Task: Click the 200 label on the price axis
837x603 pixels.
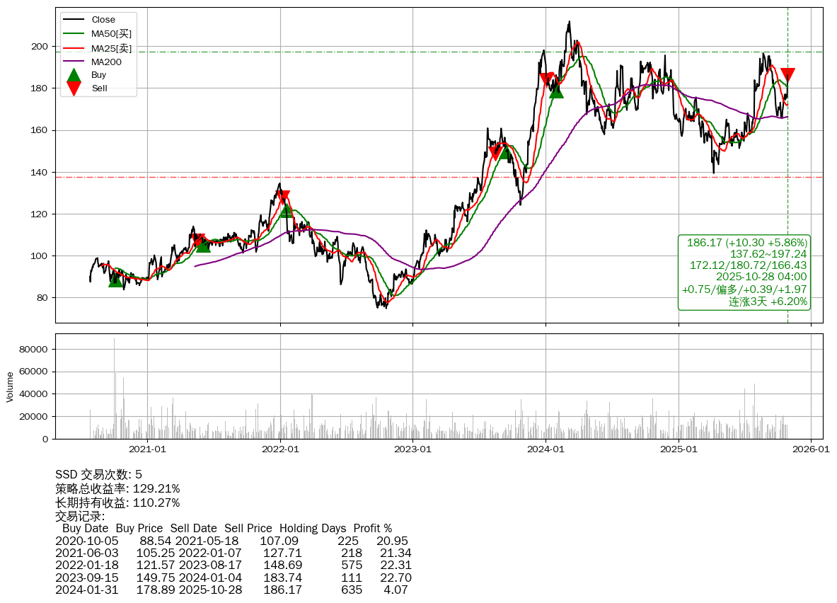Action: (x=40, y=47)
